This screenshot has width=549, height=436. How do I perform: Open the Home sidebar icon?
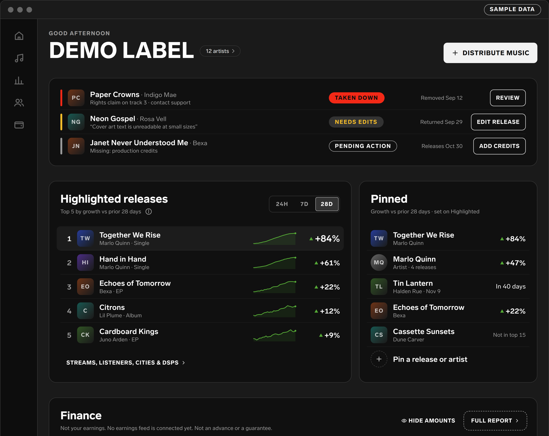pos(19,36)
